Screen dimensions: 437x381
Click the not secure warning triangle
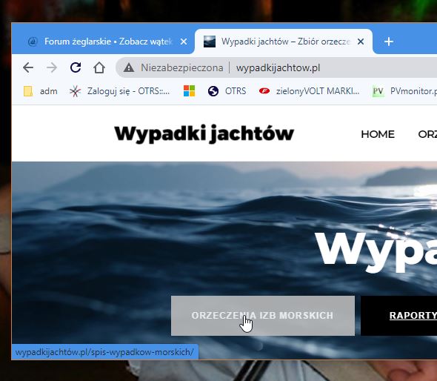click(129, 67)
